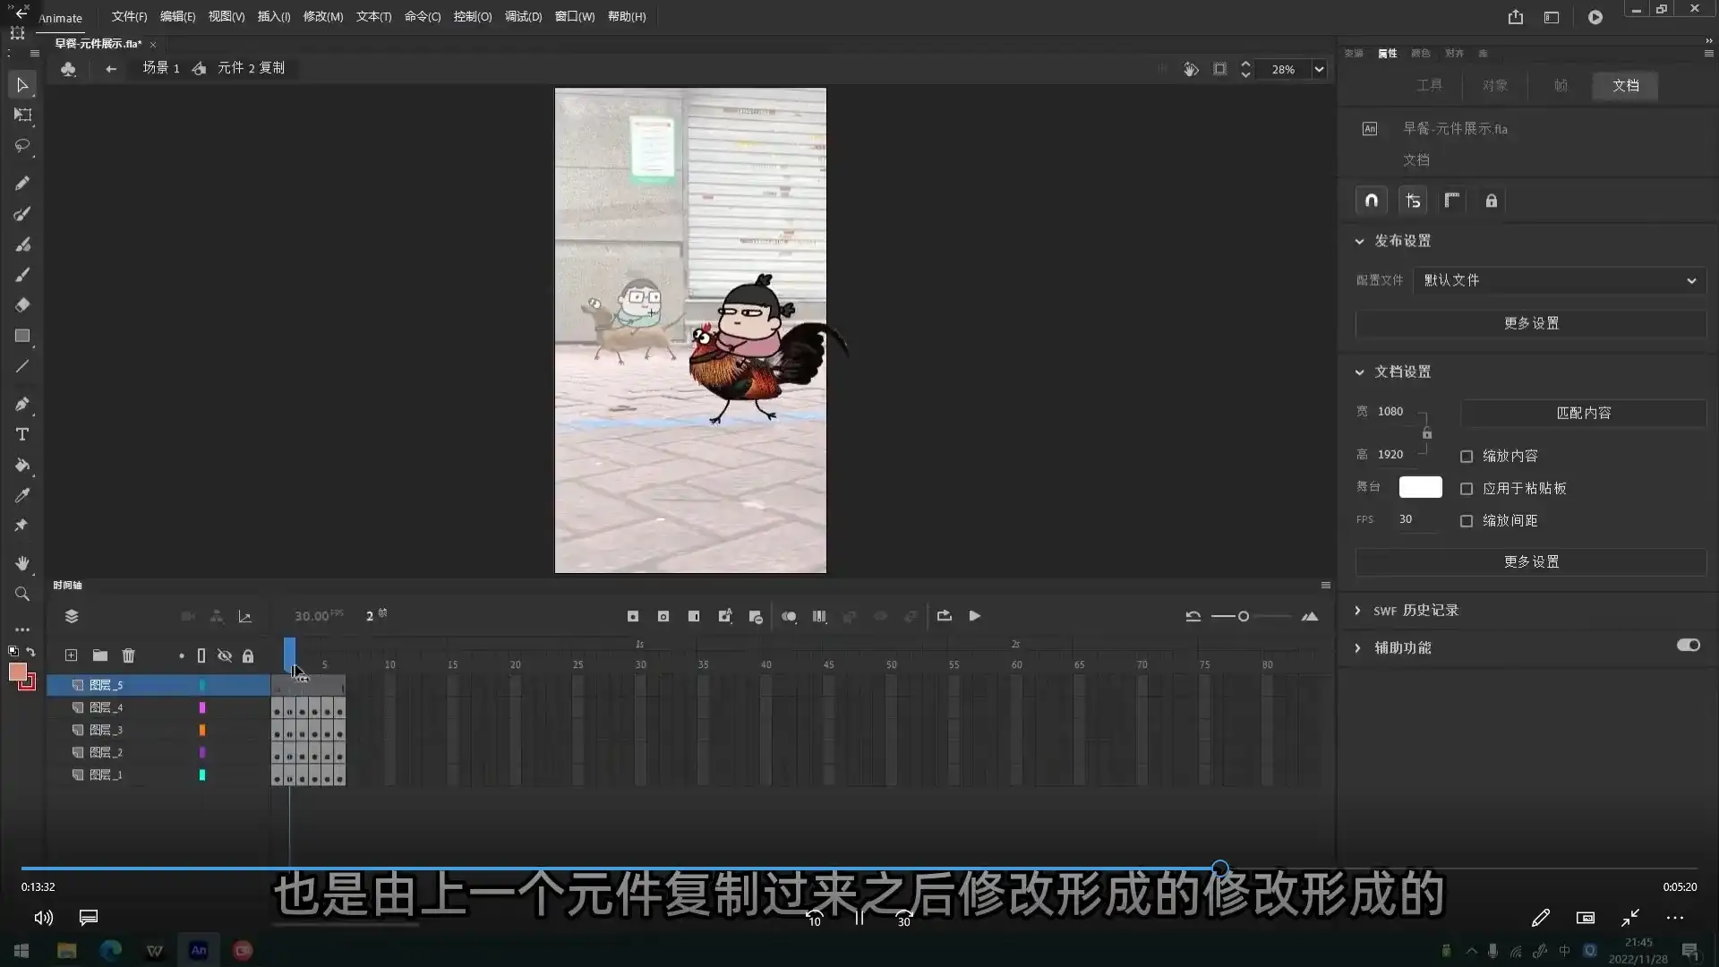Pick the Zoom tool at the toolbar bottom
Screen dimensions: 1719x967
coord(22,593)
